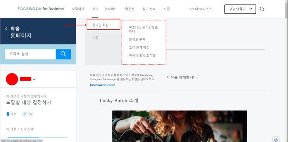Expand the profile name dropdown chevron
Viewport: 288px width, 142px height.
34,79
